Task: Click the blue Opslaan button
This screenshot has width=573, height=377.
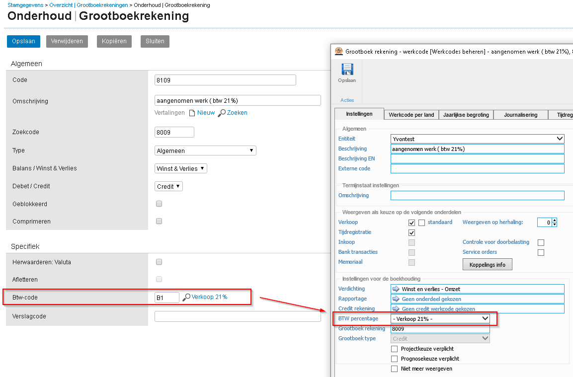Action: (23, 41)
